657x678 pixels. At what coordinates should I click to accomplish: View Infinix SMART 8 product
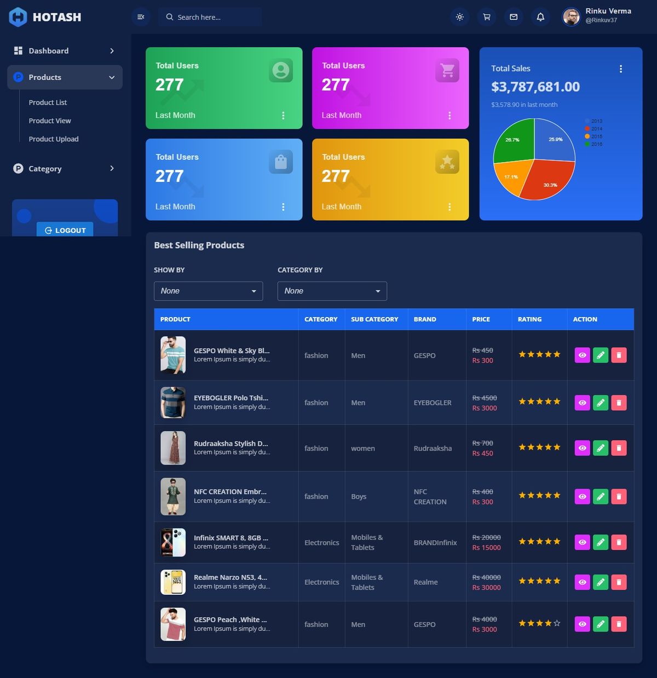click(583, 542)
